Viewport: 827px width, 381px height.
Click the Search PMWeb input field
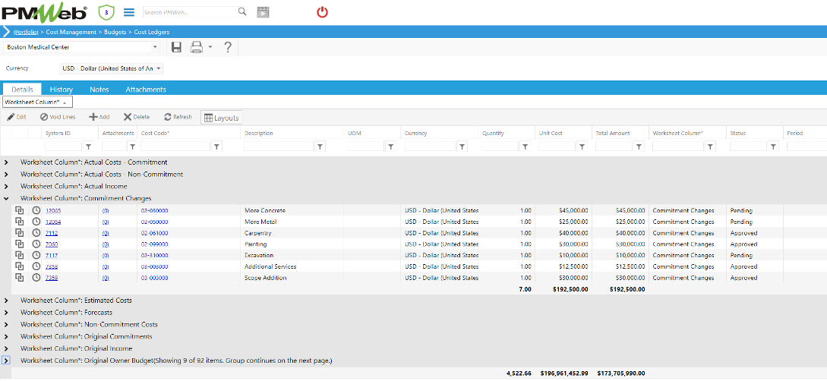189,11
